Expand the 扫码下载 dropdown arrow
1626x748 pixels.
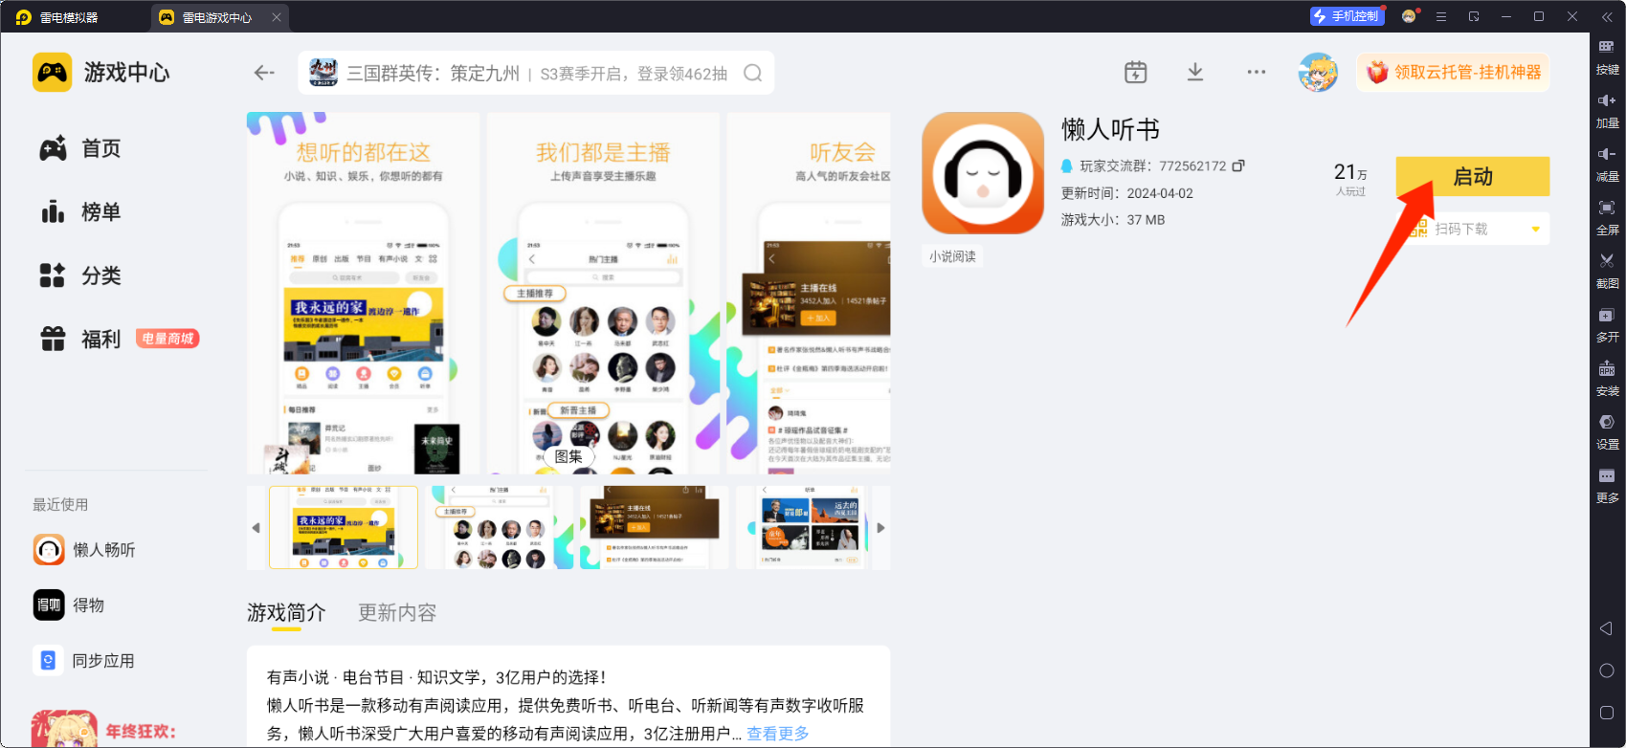(1535, 229)
